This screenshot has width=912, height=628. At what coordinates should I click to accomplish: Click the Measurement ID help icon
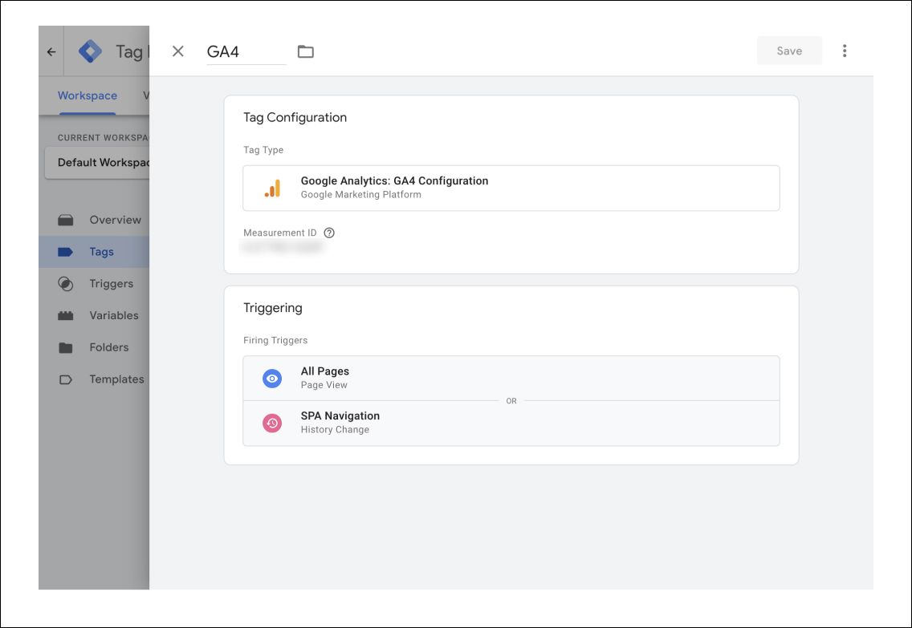click(329, 233)
